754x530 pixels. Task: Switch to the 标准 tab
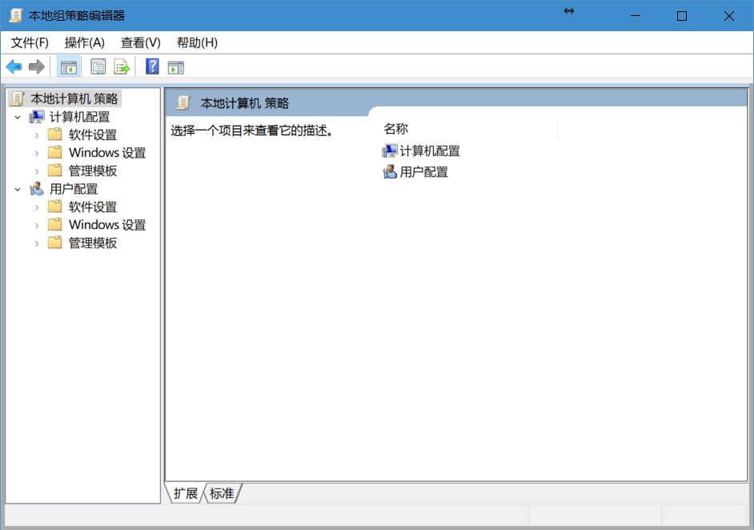coord(222,493)
